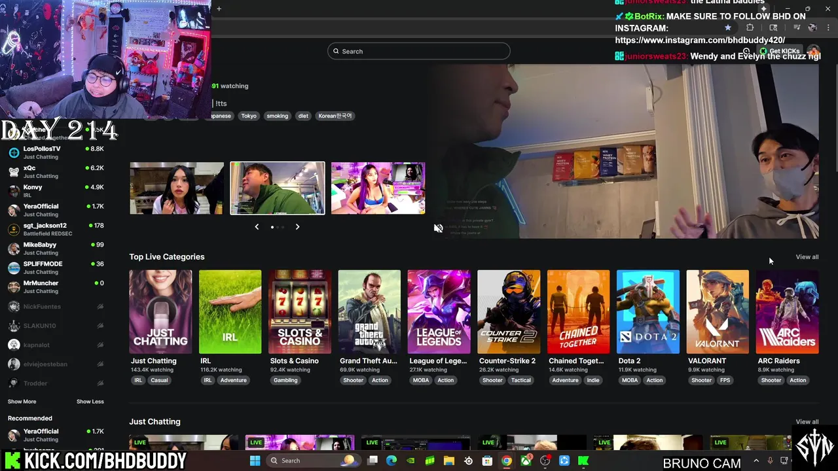Open offline SLAKUN10 channel in sidebar

(x=55, y=326)
